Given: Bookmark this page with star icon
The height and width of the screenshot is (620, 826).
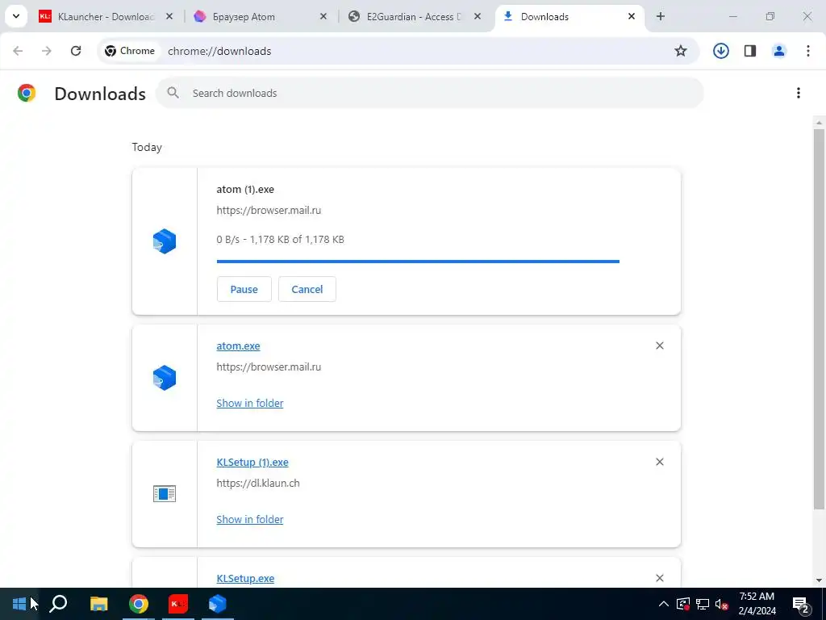Looking at the screenshot, I should tap(681, 51).
